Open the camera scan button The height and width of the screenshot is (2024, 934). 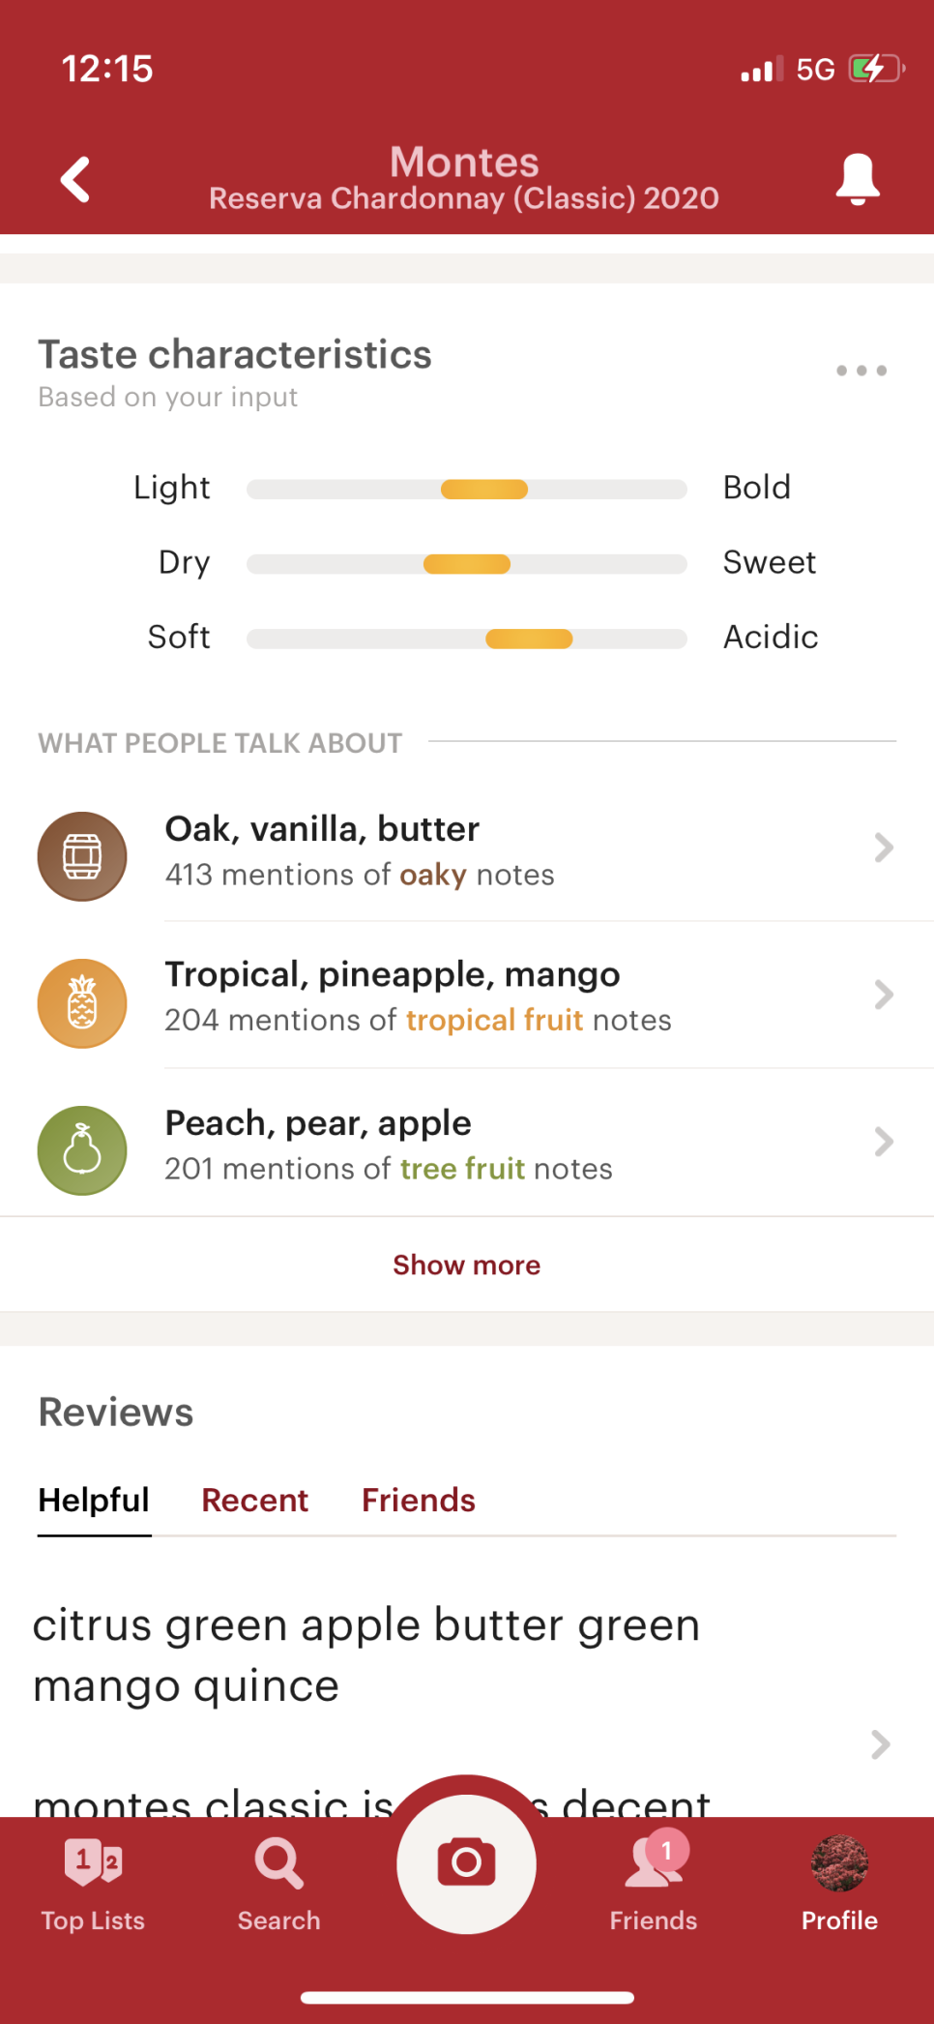[x=466, y=1863]
